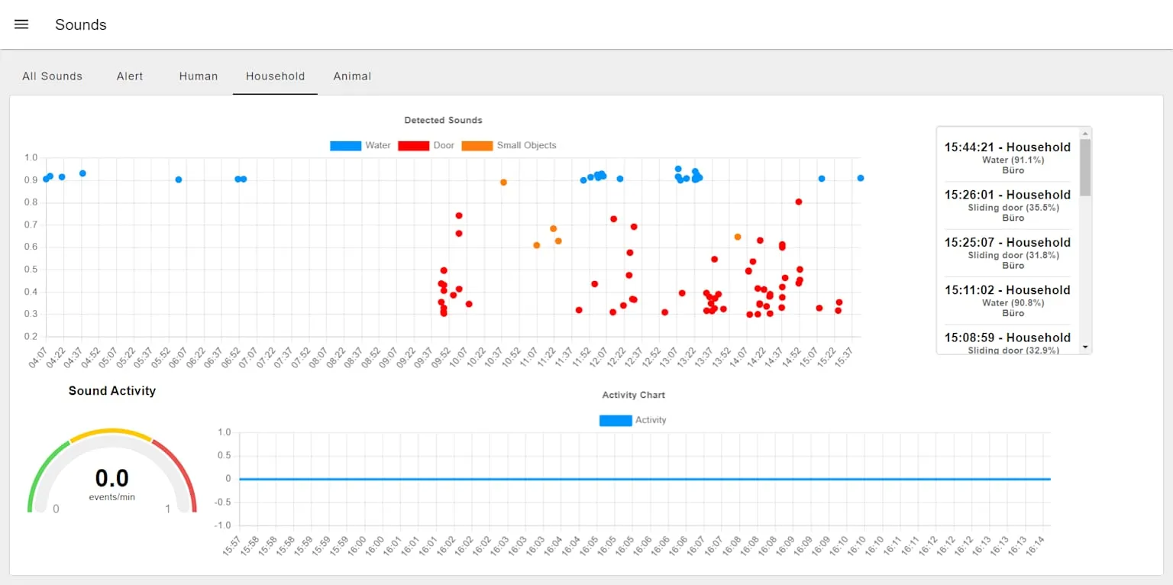
Task: Toggle the Water series in legend
Action: coord(360,145)
